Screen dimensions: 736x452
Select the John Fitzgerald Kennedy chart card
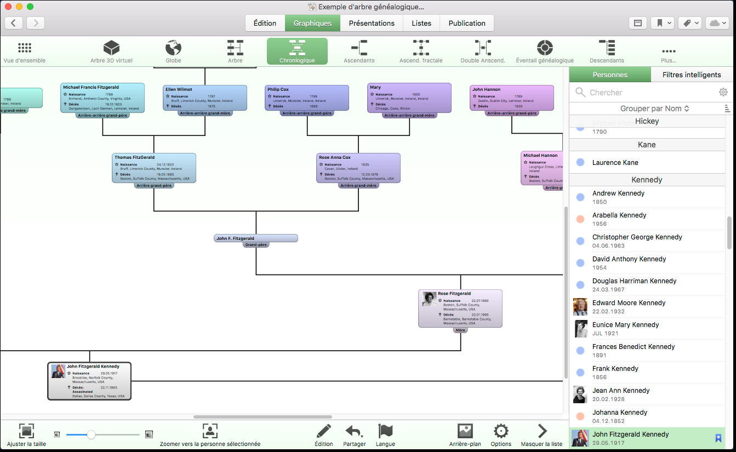pyautogui.click(x=89, y=381)
